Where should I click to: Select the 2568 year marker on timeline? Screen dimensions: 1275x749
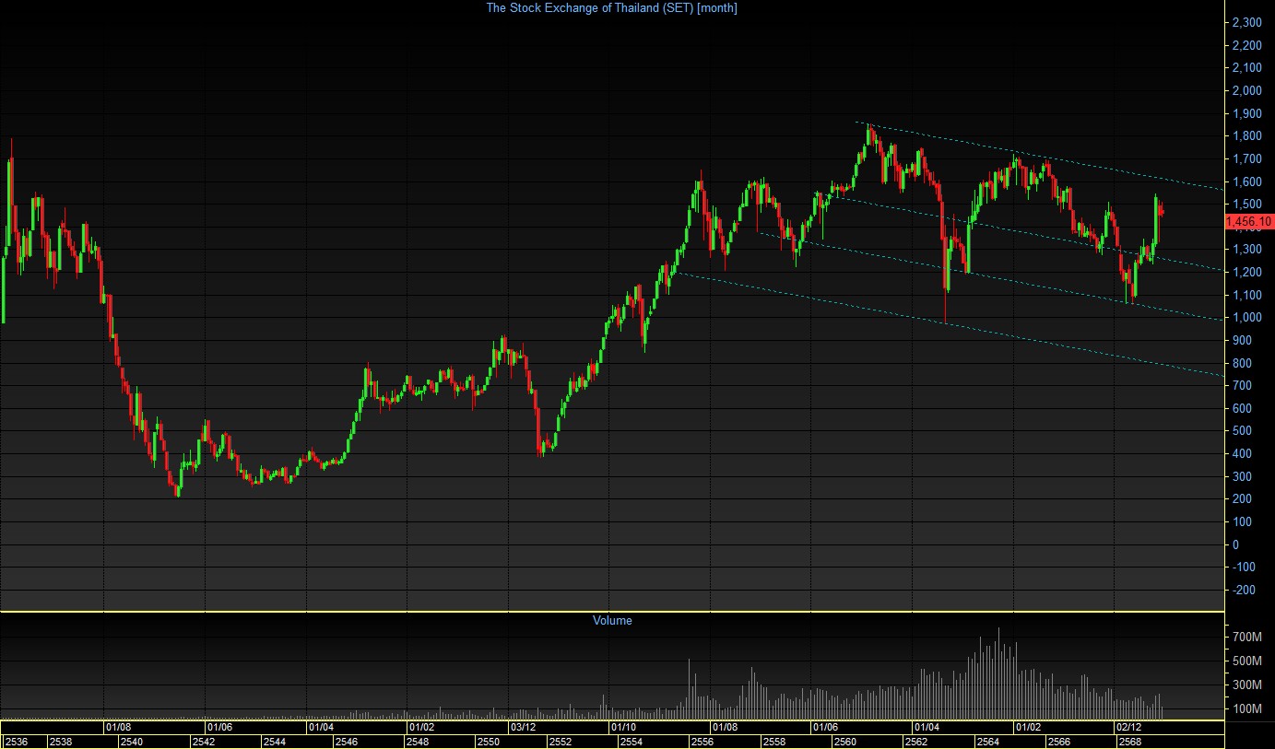pos(1129,742)
